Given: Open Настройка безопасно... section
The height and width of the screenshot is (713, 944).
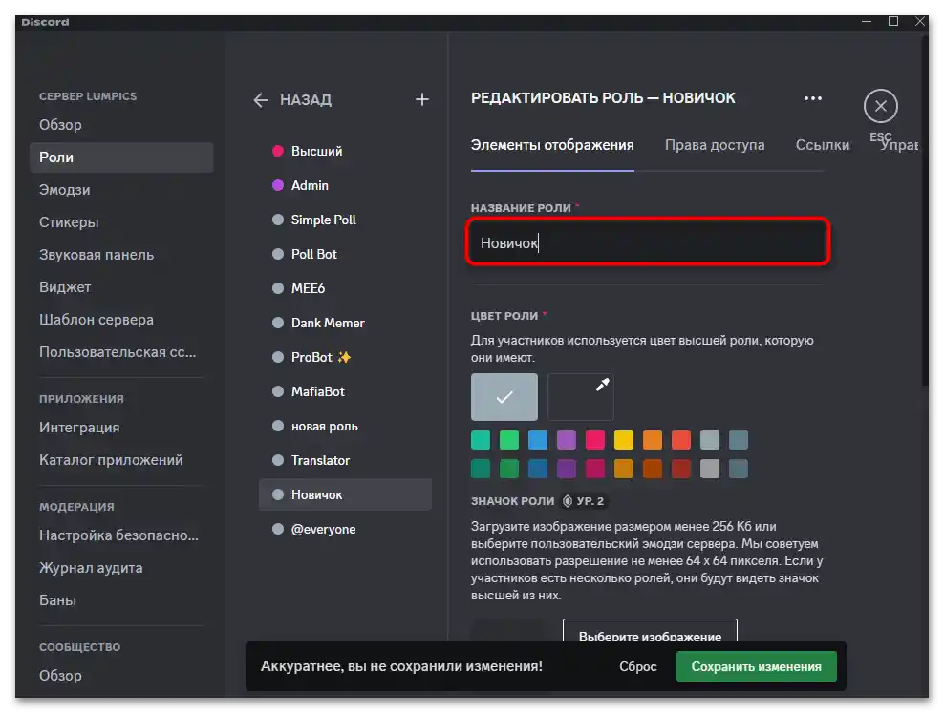Looking at the screenshot, I should coord(121,535).
